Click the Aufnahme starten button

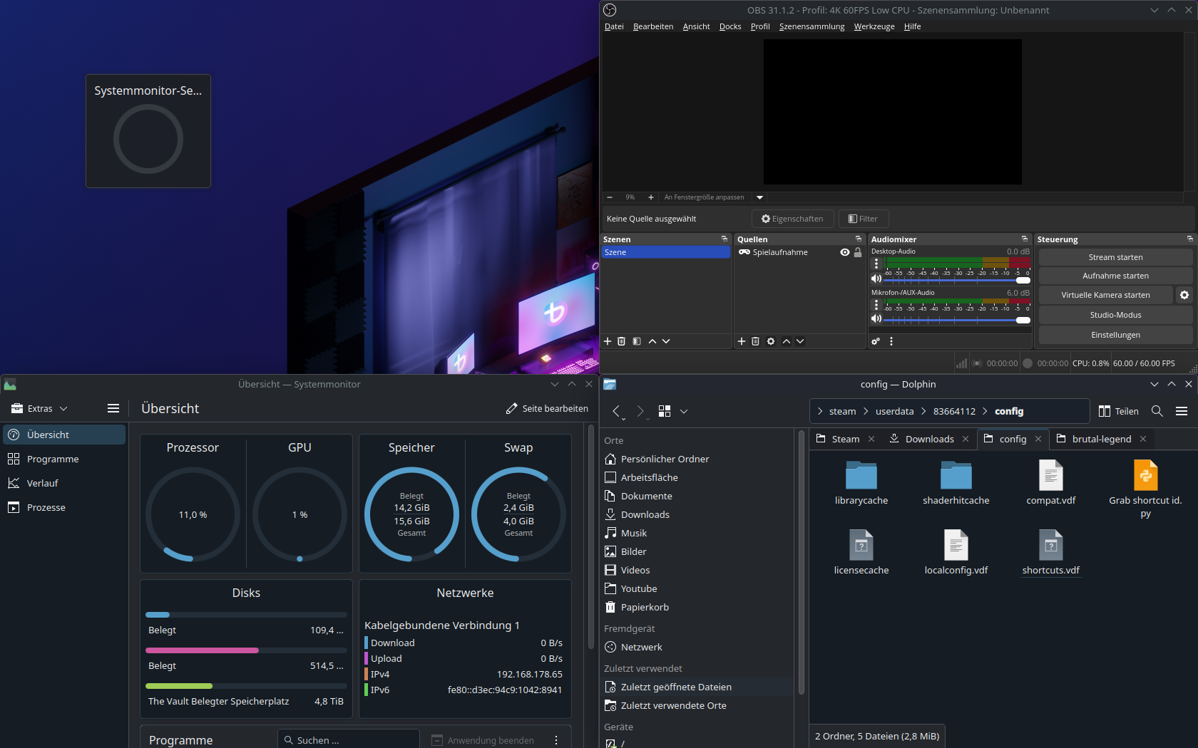1115,276
